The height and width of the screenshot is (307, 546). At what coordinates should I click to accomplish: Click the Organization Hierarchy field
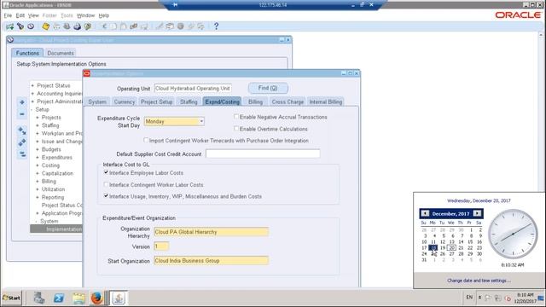(211, 232)
